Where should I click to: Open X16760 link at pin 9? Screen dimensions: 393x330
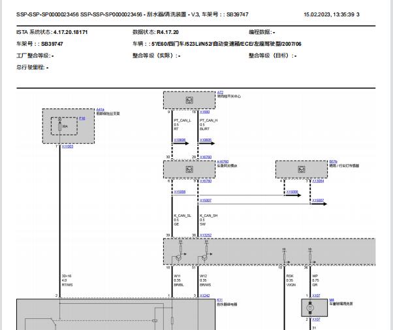[206, 181]
